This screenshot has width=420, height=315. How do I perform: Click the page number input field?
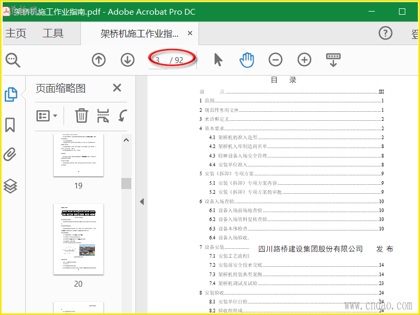[158, 60]
